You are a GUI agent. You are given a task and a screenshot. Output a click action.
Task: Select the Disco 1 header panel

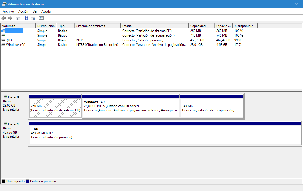tap(15, 133)
